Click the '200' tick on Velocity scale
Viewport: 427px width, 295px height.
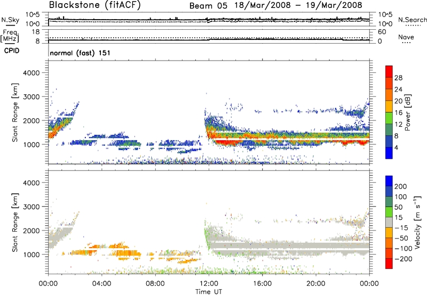(401, 186)
